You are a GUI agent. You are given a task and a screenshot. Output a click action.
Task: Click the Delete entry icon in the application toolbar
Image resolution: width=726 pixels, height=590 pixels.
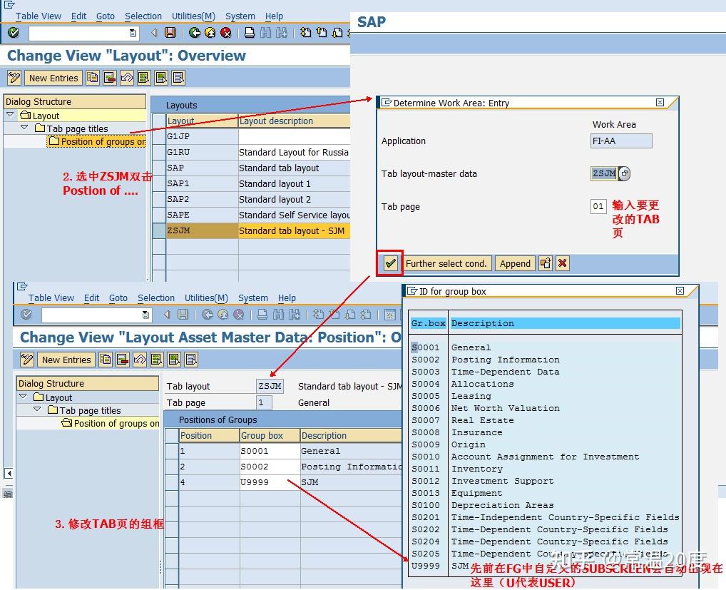pyautogui.click(x=111, y=77)
